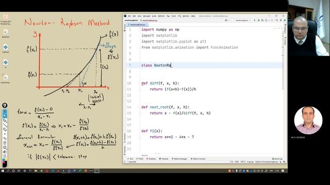The height and width of the screenshot is (185, 330).
Task: Click the 'import numpy as np' line
Action: [x=160, y=30]
